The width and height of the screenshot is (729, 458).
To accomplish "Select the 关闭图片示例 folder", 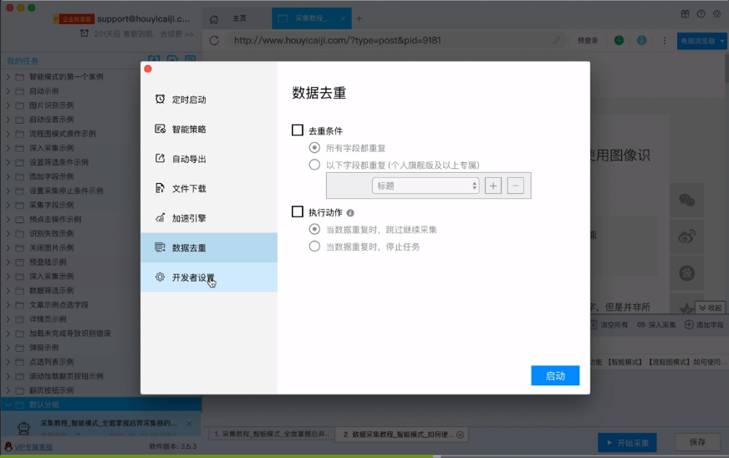I will click(x=51, y=248).
